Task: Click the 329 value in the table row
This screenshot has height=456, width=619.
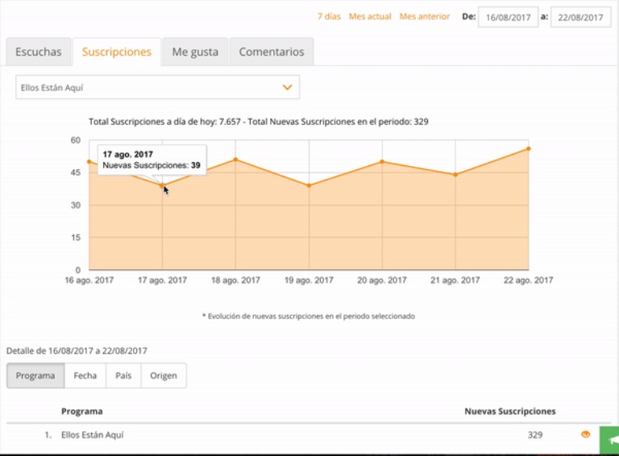Action: pos(535,435)
